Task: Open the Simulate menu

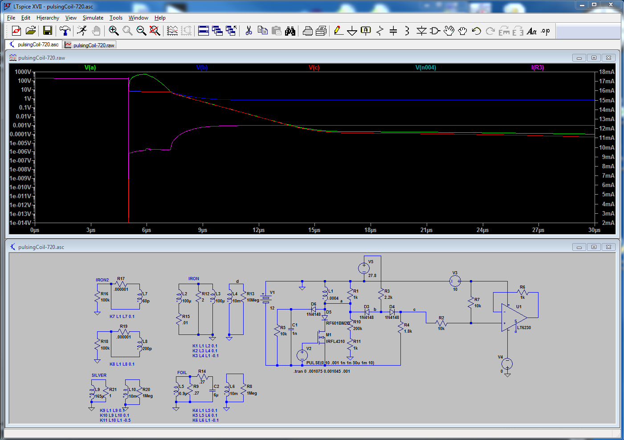Action: pyautogui.click(x=93, y=18)
